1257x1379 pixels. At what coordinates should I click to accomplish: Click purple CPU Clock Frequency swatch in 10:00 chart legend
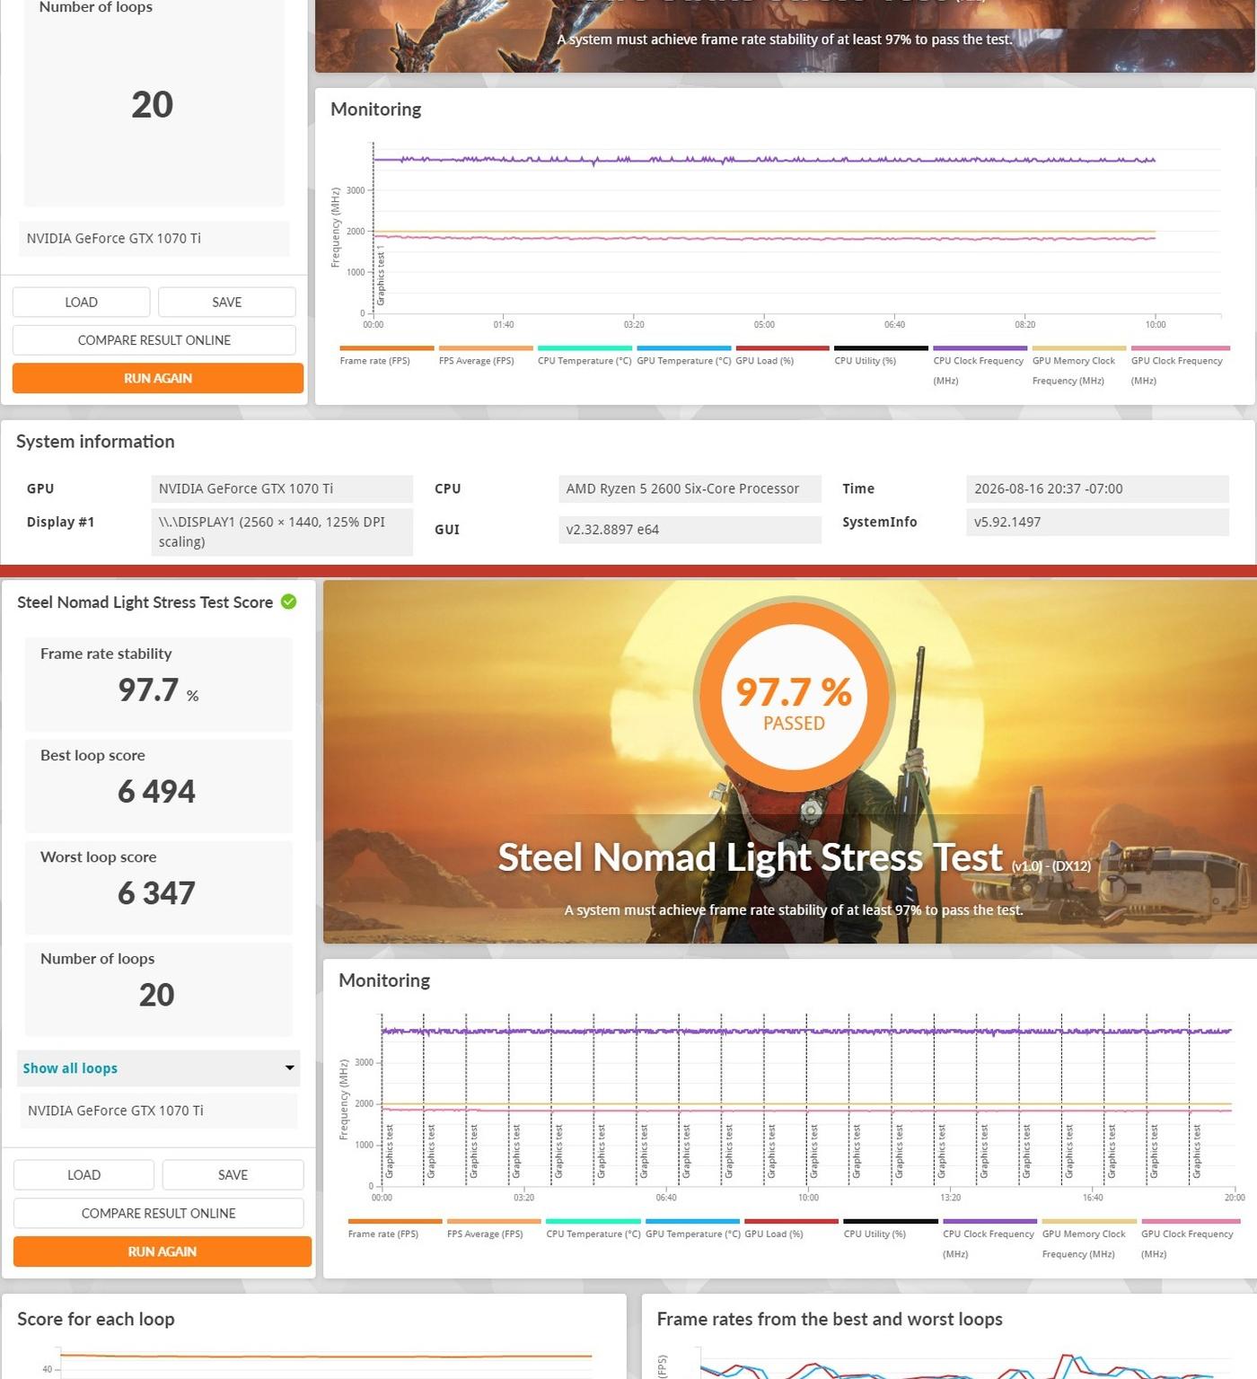980,348
